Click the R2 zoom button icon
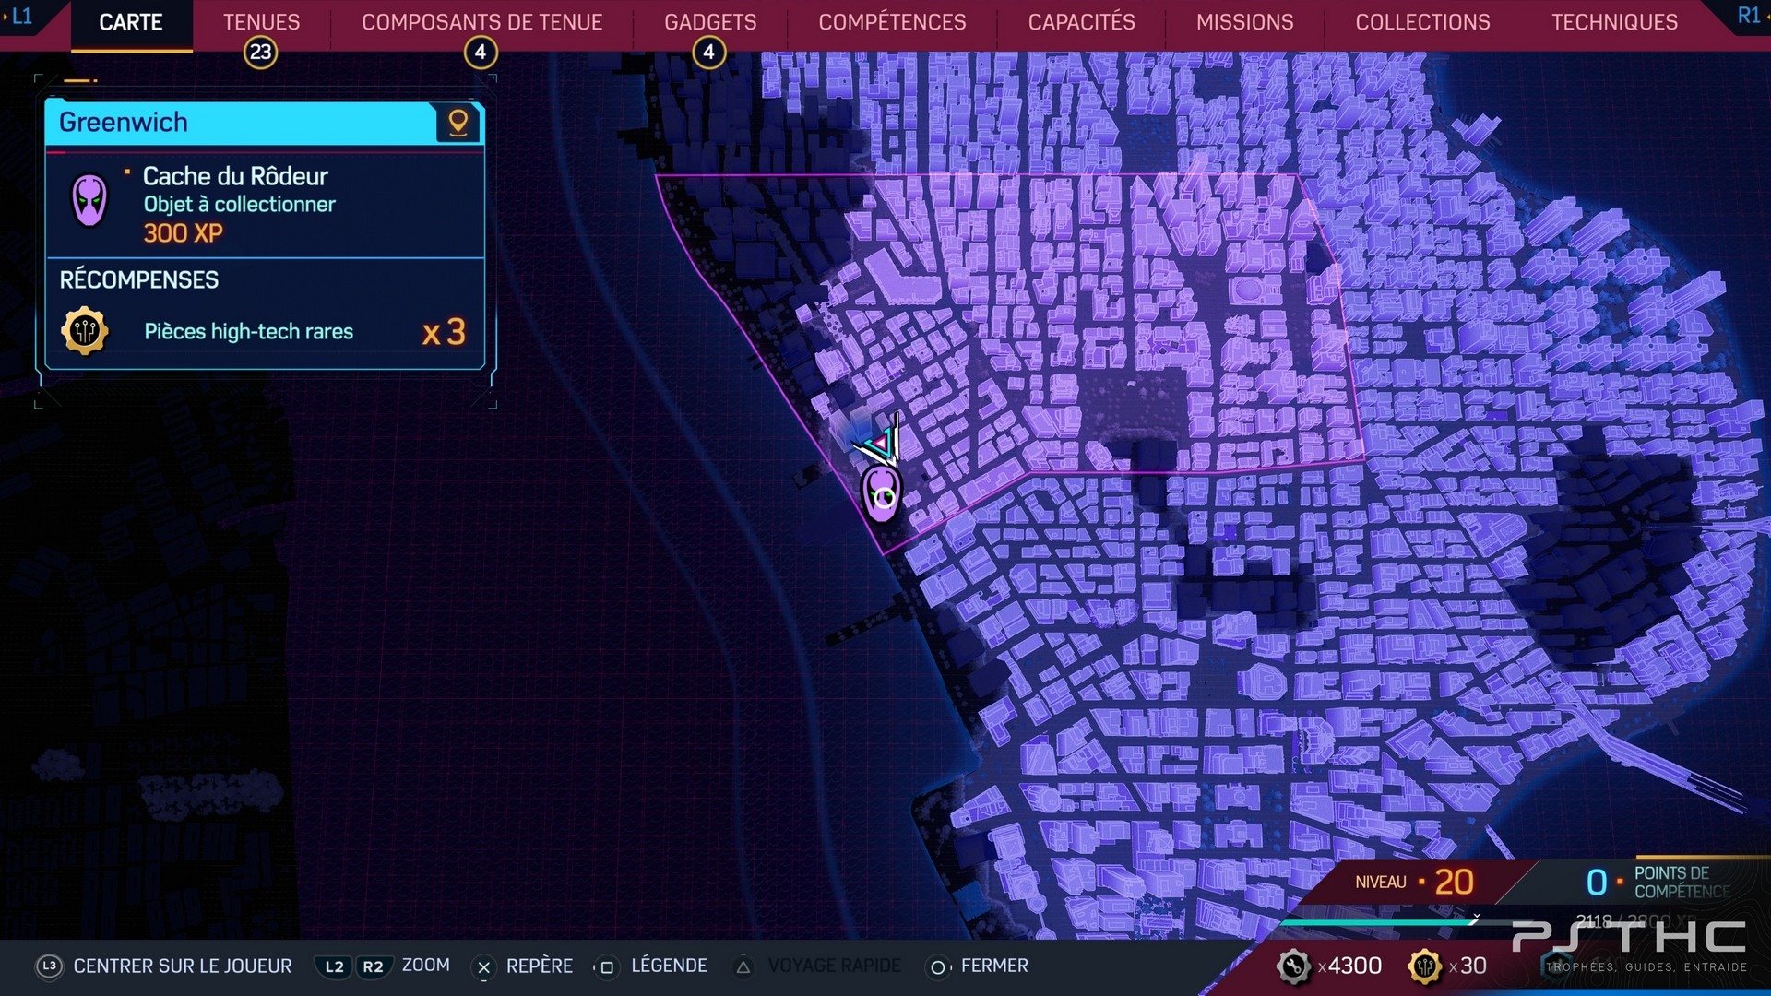Screen dimensions: 1771x996 (x=373, y=966)
